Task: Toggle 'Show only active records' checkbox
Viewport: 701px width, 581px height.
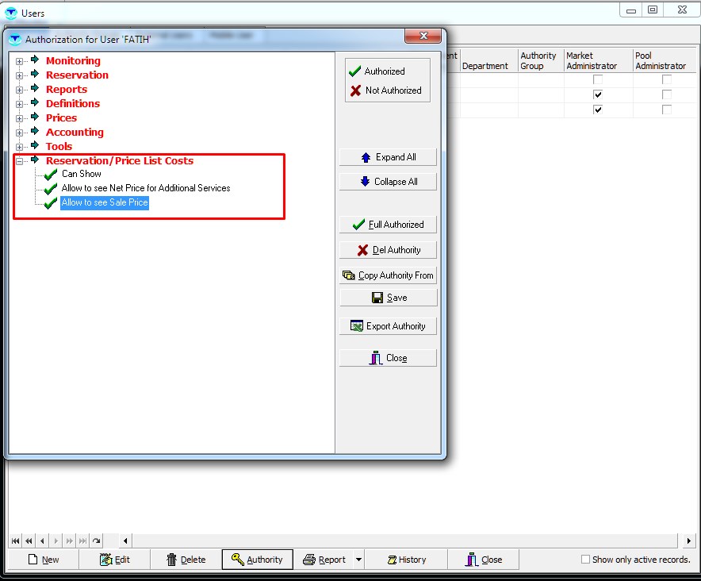Action: coord(585,560)
